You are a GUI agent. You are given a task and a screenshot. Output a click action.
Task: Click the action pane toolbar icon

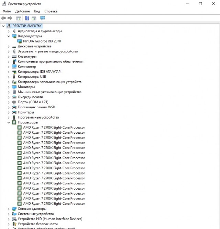tap(34, 19)
